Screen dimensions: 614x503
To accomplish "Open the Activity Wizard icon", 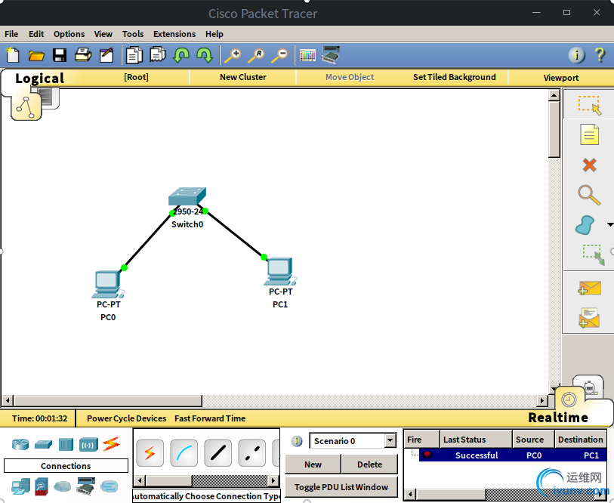I will pyautogui.click(x=106, y=55).
